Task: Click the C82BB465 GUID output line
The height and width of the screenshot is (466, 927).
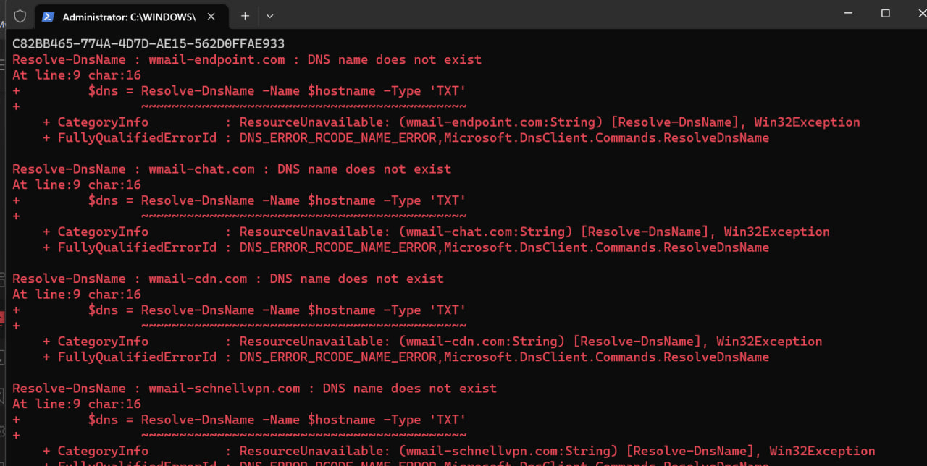Action: pyautogui.click(x=148, y=44)
